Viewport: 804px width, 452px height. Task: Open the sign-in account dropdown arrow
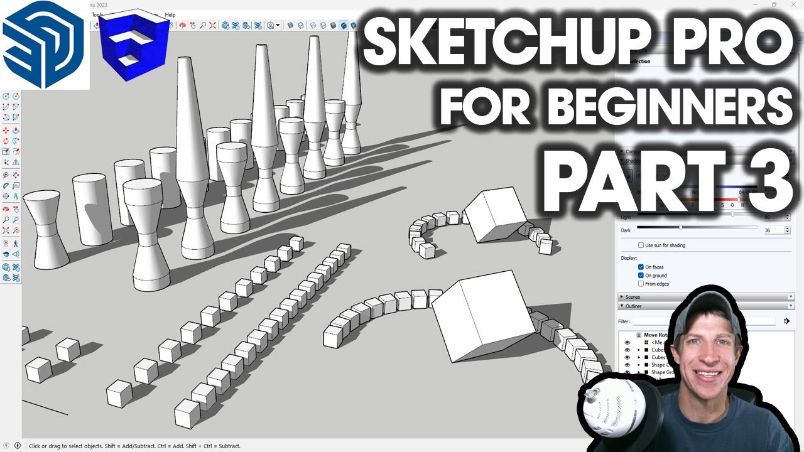(278, 25)
